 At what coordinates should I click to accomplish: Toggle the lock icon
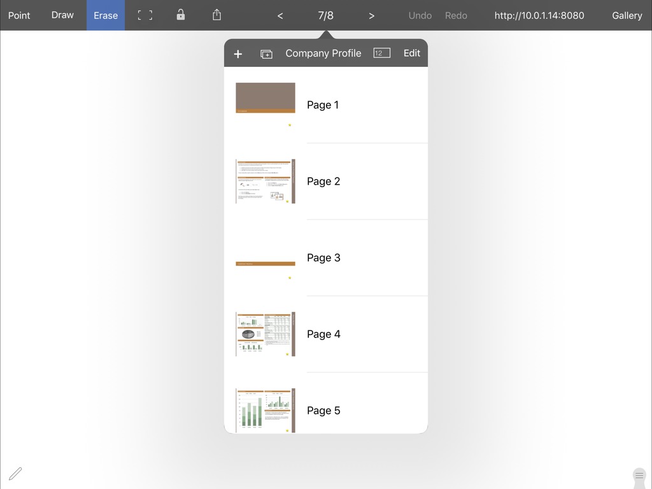pos(180,15)
